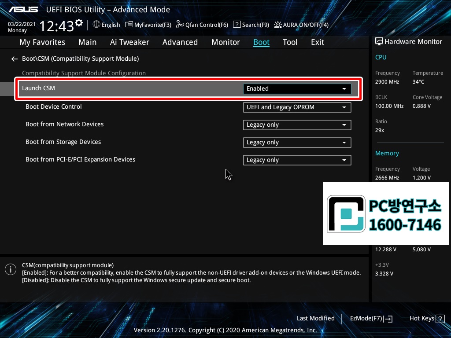The image size is (451, 338).
Task: Select Boot from Storage Devices label
Action: point(63,142)
